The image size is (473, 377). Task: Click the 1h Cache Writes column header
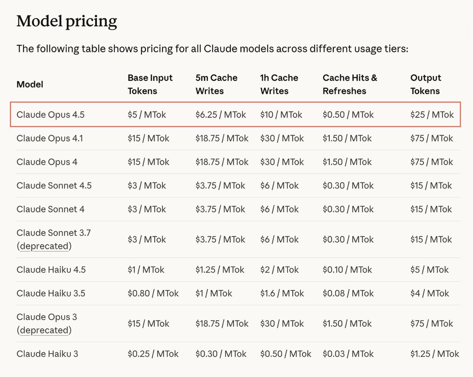(x=279, y=84)
